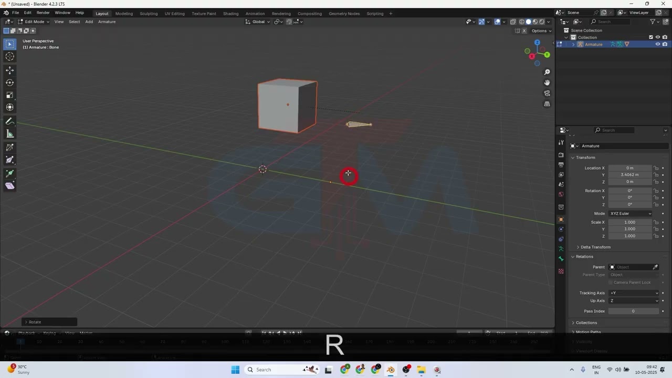Open the Edit Mode dropdown
Viewport: 672px width, 378px height.
34,22
